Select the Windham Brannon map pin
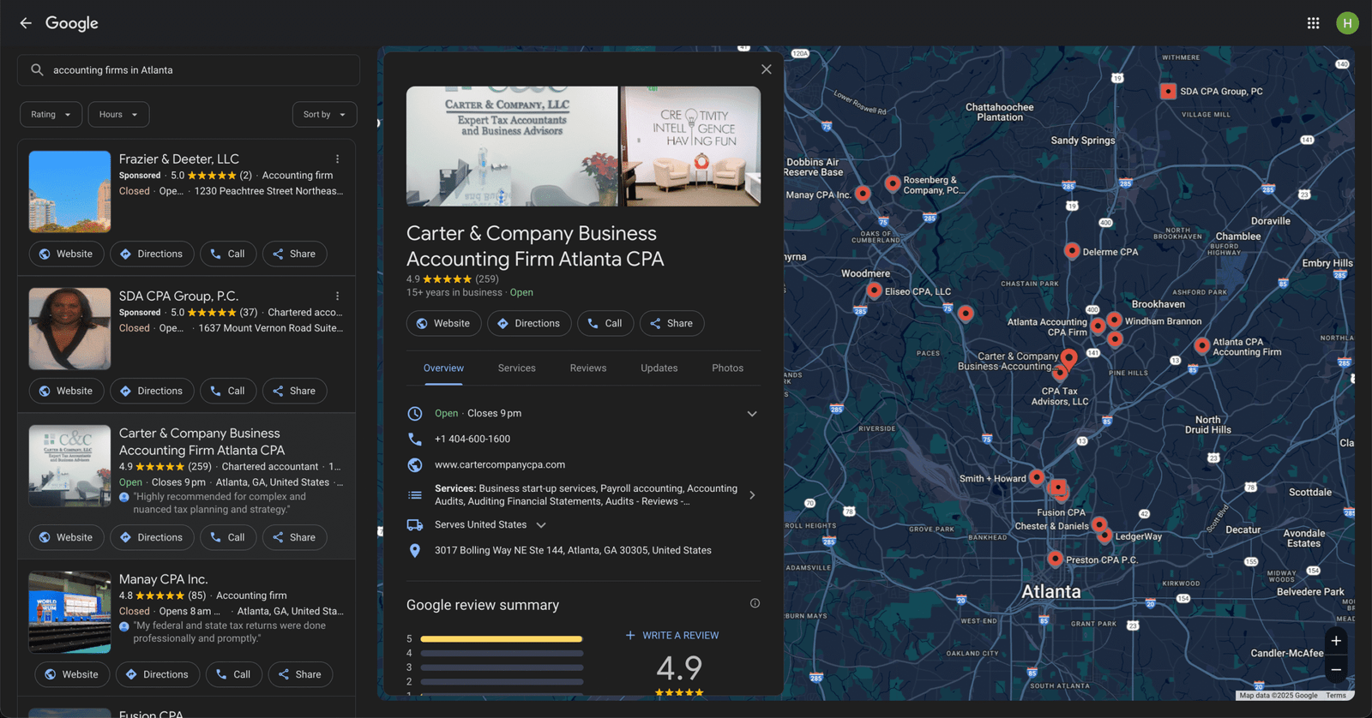The width and height of the screenshot is (1372, 718). pyautogui.click(x=1114, y=320)
